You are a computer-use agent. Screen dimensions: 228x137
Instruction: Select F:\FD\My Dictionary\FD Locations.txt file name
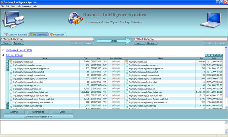(145, 79)
